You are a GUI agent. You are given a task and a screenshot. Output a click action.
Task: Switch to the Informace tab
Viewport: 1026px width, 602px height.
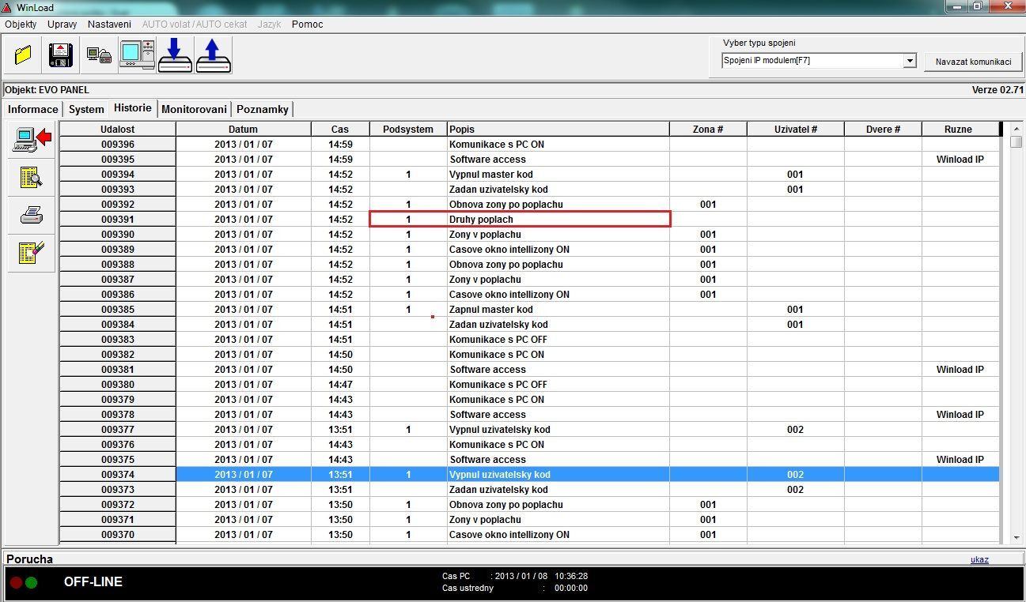[x=32, y=109]
